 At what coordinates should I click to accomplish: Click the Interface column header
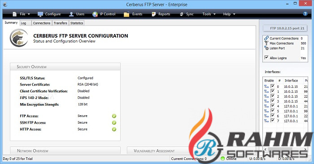[x=292, y=80]
